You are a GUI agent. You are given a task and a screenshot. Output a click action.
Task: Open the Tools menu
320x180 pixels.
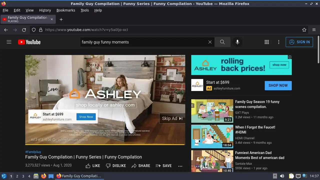84,10
